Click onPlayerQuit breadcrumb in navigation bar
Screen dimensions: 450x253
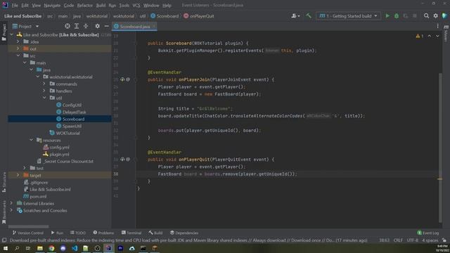point(199,16)
